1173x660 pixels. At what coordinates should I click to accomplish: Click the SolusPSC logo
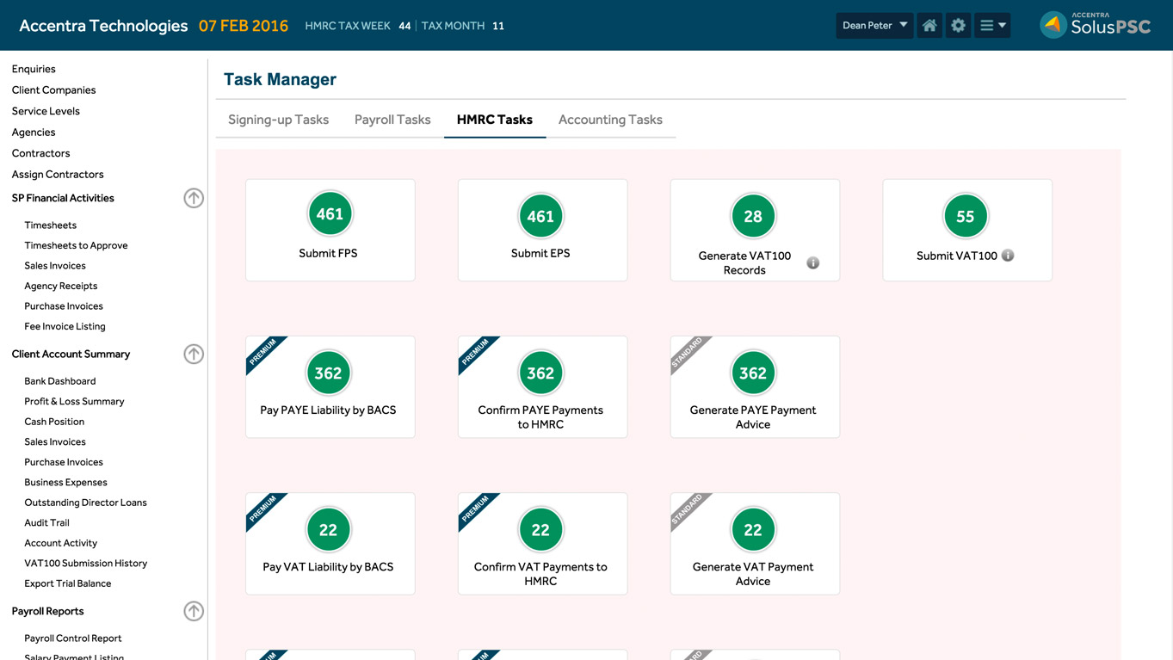[x=1095, y=25]
